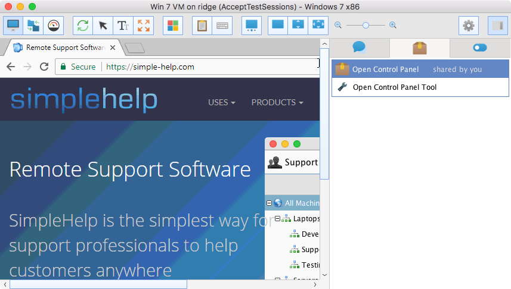Viewport: 511px width, 289px height.
Task: Click the wrench icon beside tool
Action: pos(342,87)
